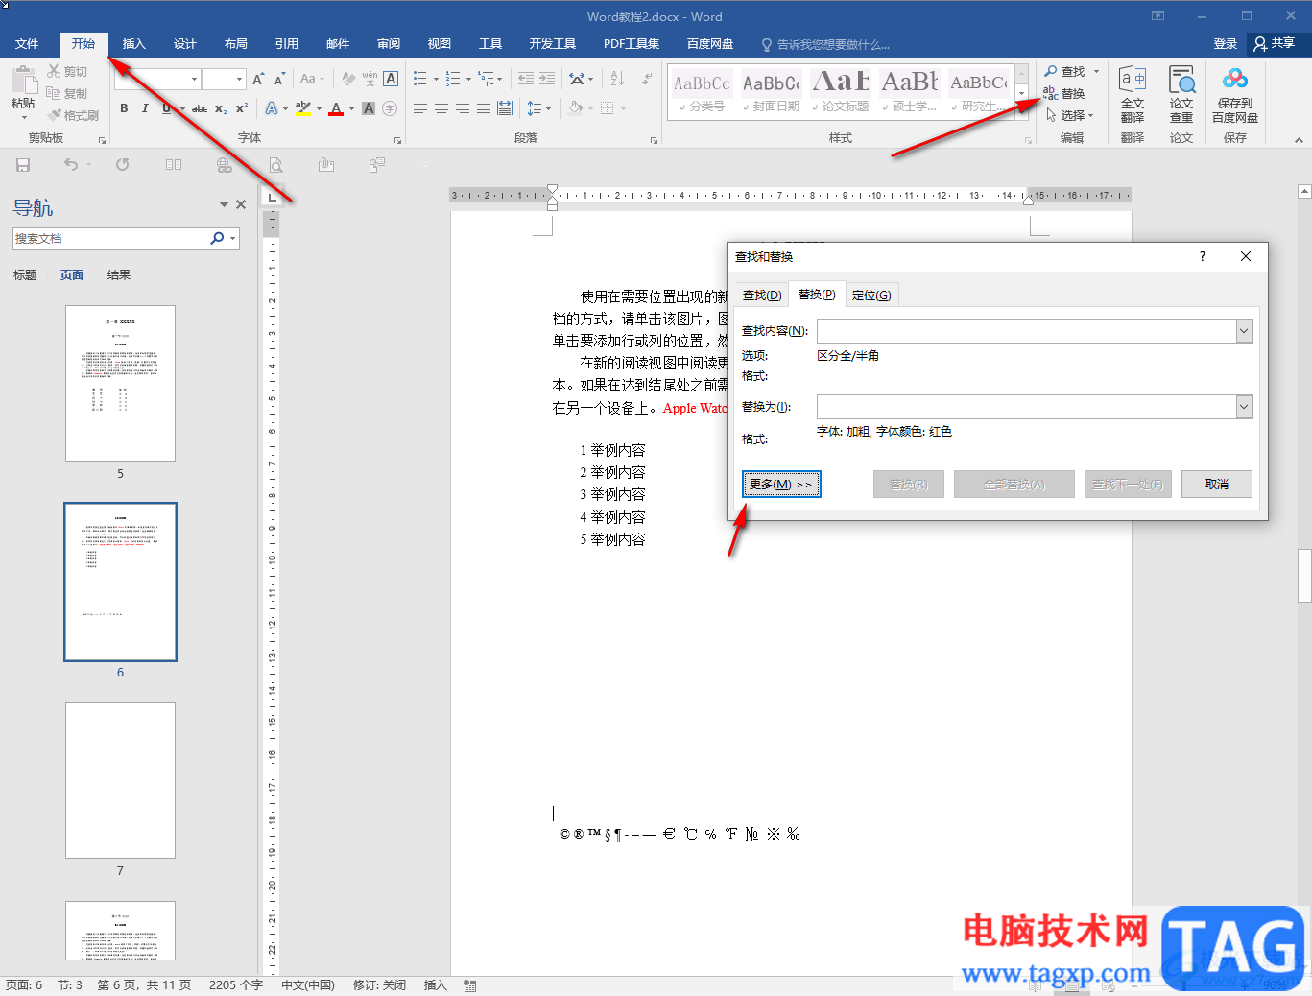Screen dimensions: 1312x996
Task: Decrease paragraph indent
Action: pyautogui.click(x=525, y=80)
